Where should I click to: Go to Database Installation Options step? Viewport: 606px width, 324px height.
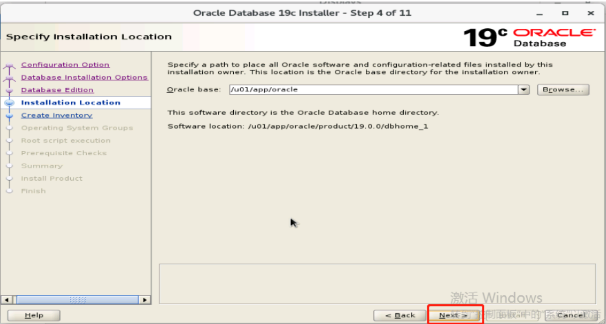pos(84,77)
